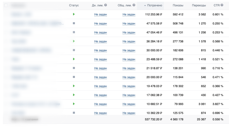Set daily limit in 47 575.58 ₽ row
Viewport: 229px width, 129px height.
101,24
